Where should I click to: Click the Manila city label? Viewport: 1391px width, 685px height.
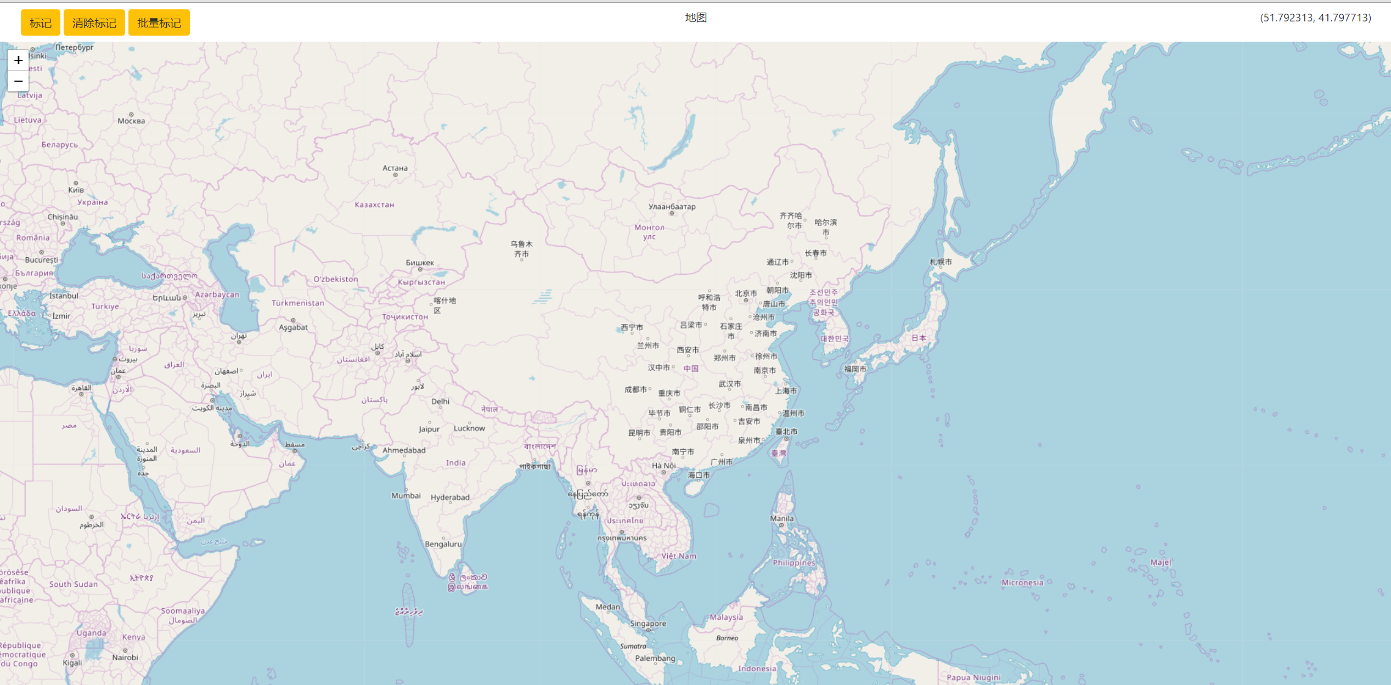click(x=781, y=518)
